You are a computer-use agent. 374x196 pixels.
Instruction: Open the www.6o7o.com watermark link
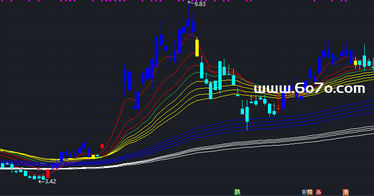[309, 88]
